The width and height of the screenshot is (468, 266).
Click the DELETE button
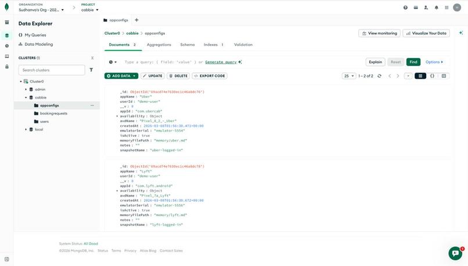pos(178,76)
